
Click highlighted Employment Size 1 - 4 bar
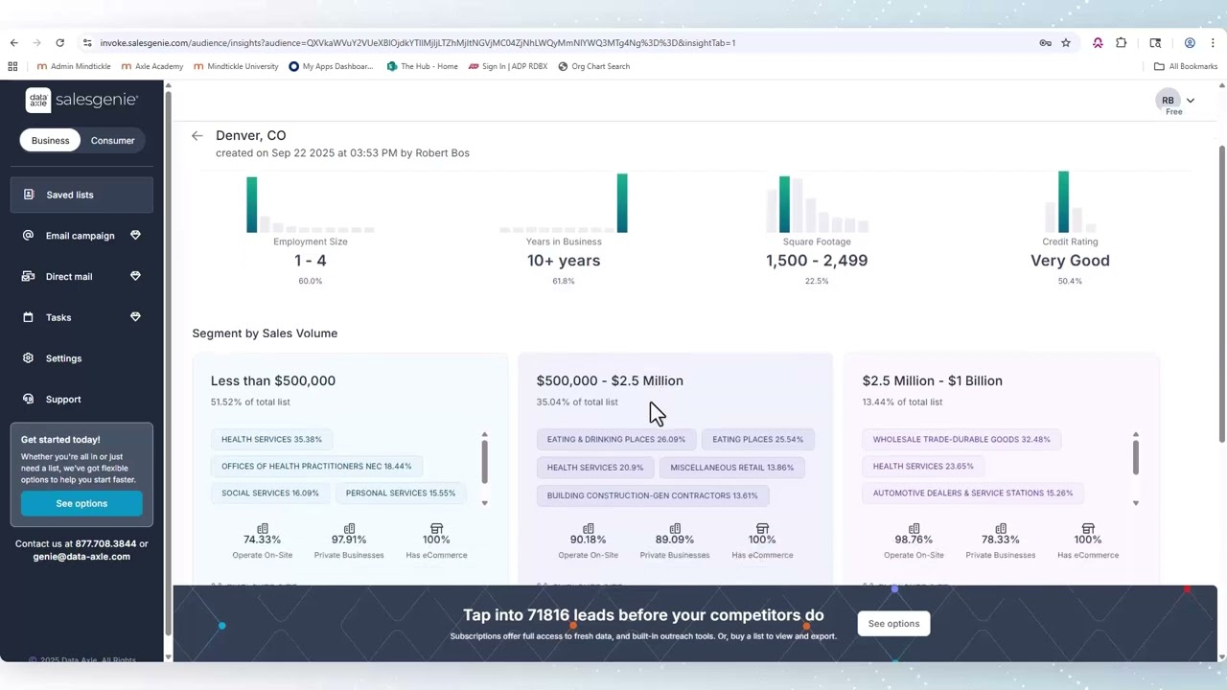[x=251, y=204]
